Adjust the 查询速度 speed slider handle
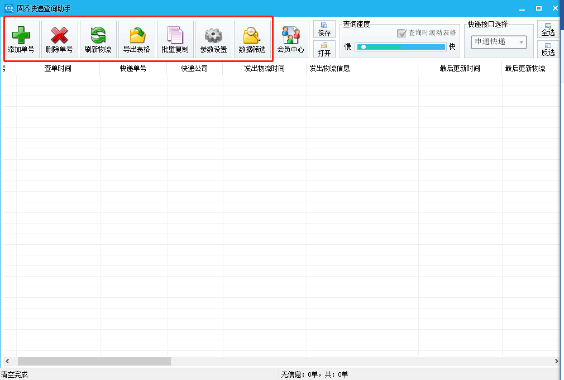Screen dimensions: 564x380 point(364,47)
